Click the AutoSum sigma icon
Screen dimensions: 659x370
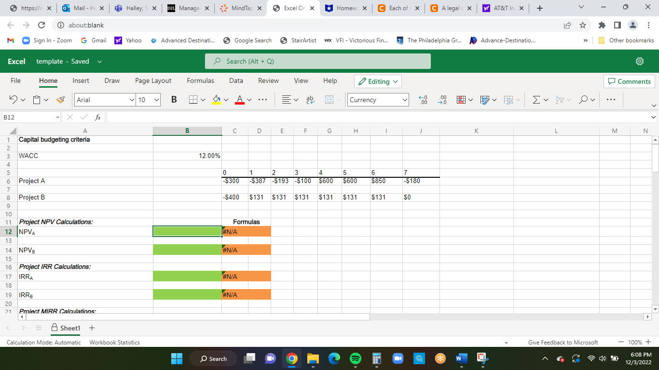pyautogui.click(x=537, y=99)
